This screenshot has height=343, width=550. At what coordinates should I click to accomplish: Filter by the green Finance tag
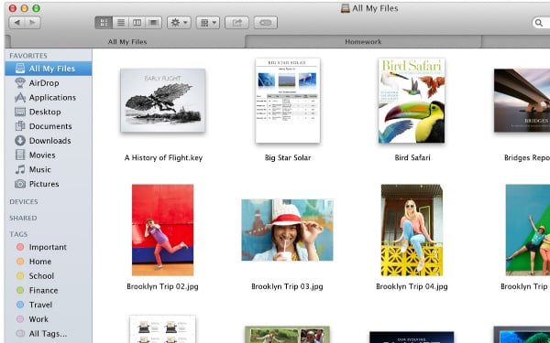tap(49, 290)
